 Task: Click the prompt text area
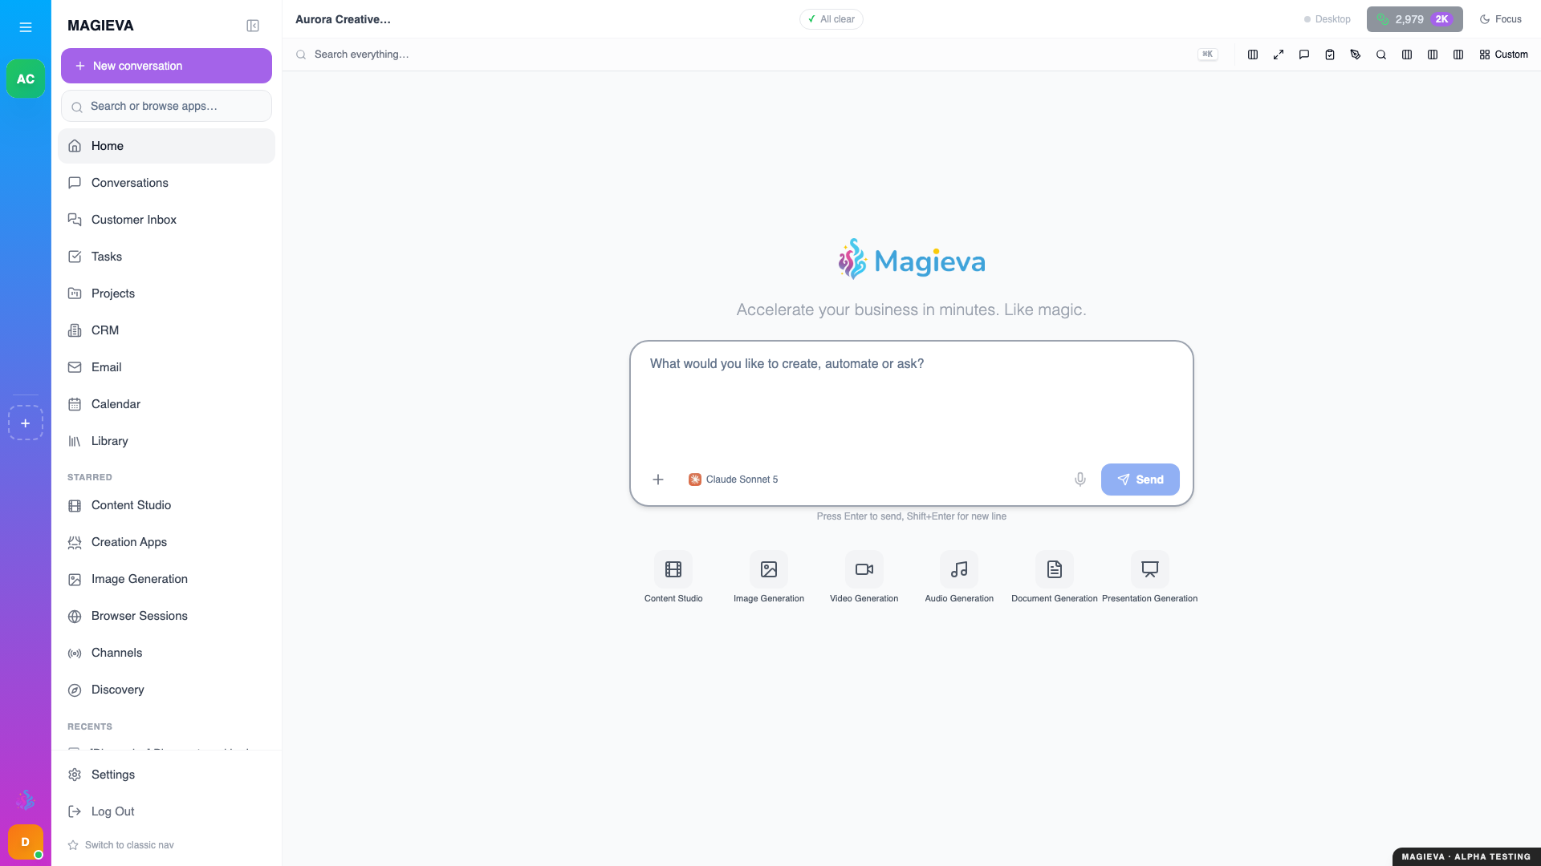[x=911, y=401]
